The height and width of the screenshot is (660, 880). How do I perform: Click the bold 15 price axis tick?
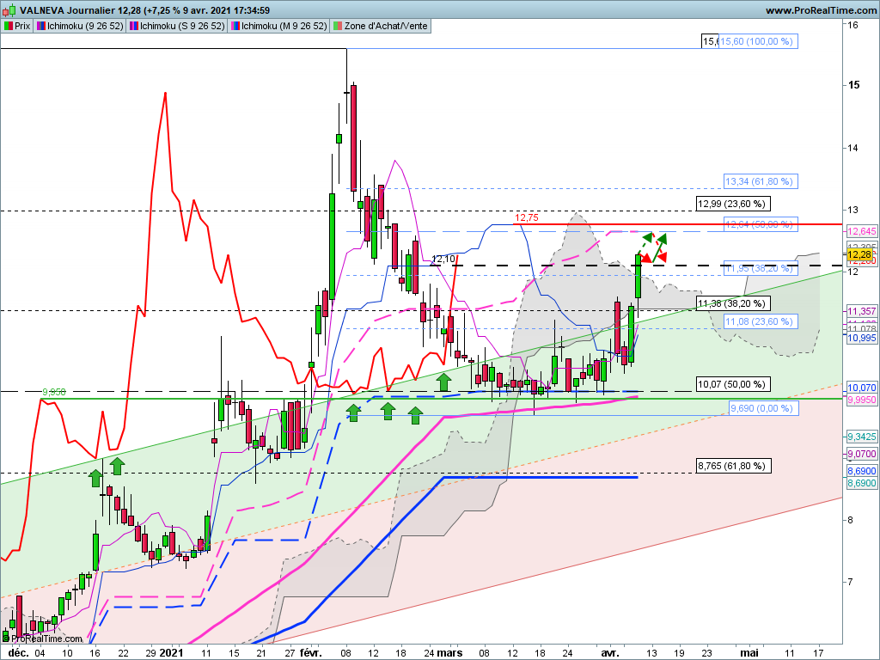click(x=853, y=85)
